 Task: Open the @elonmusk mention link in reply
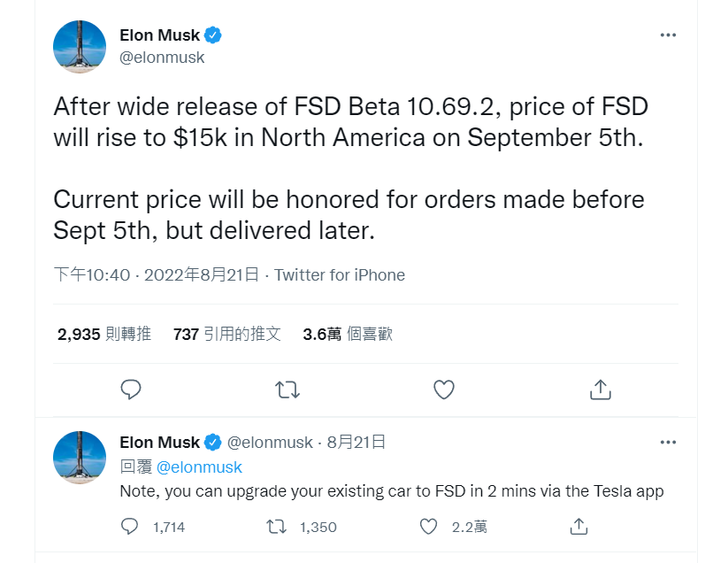tap(199, 467)
